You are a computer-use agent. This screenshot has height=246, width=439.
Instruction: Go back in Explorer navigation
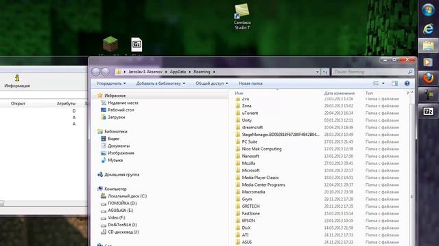click(x=96, y=72)
